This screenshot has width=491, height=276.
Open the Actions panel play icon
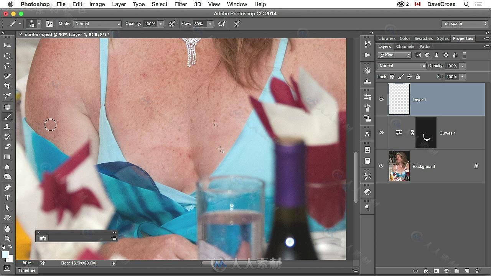tap(367, 55)
